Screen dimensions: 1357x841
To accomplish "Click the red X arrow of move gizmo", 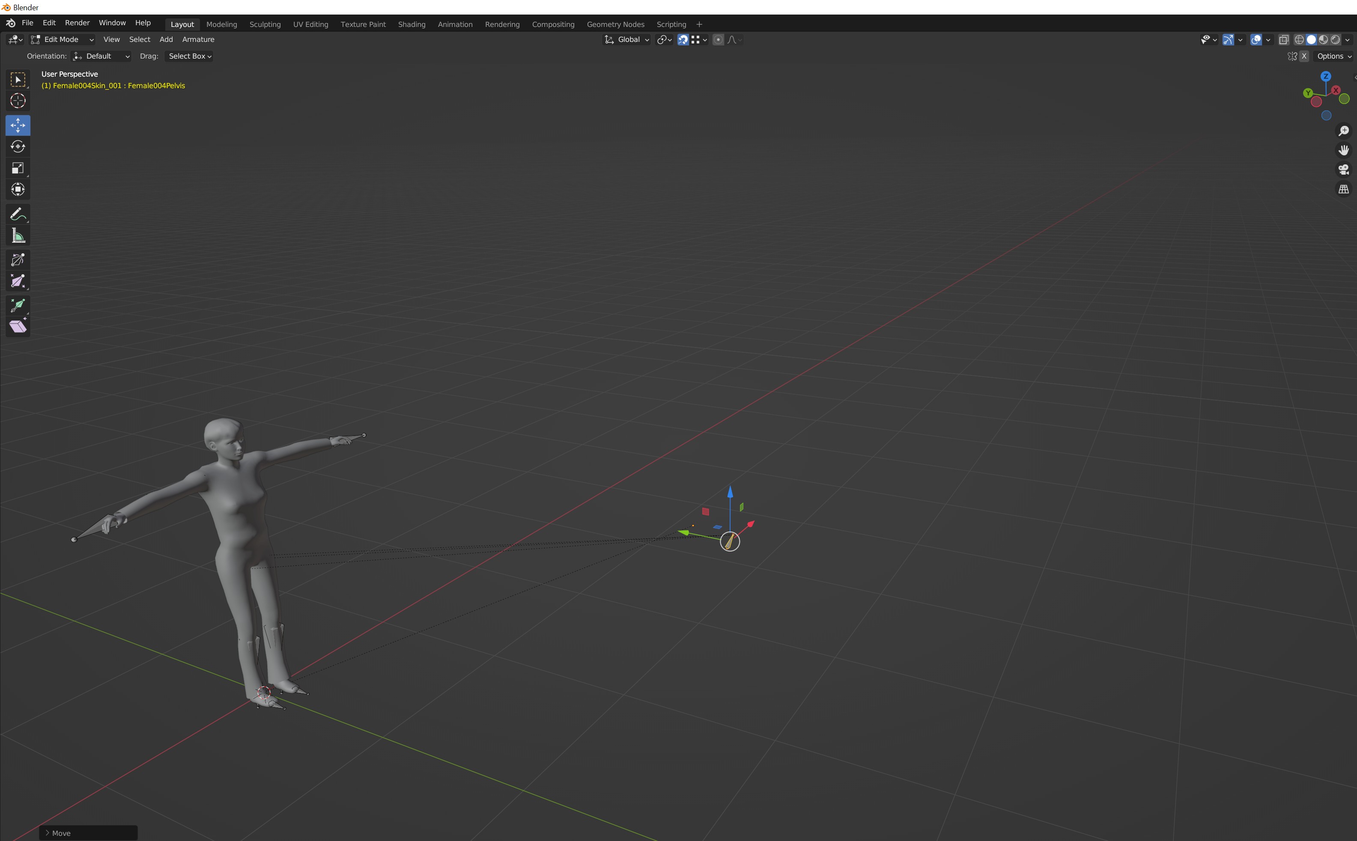I will point(751,524).
